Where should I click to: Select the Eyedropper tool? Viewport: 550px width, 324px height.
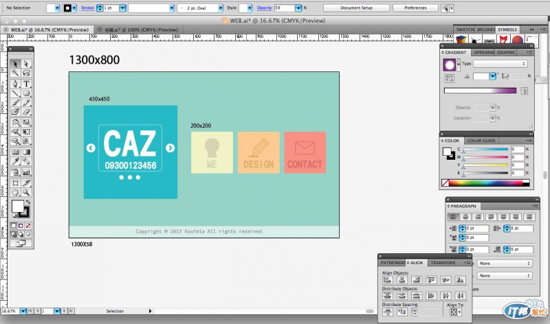coord(15,161)
